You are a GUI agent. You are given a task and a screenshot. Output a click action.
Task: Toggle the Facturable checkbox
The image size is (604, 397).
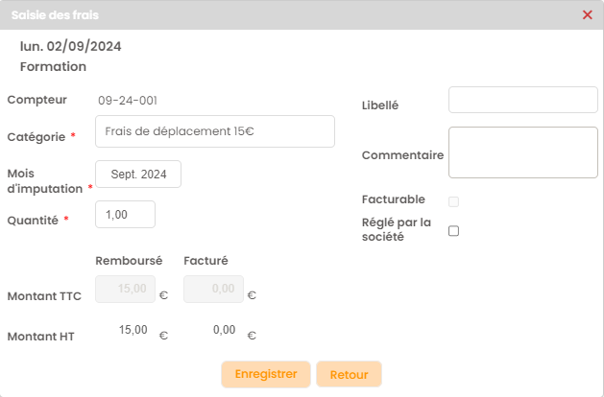coord(454,201)
